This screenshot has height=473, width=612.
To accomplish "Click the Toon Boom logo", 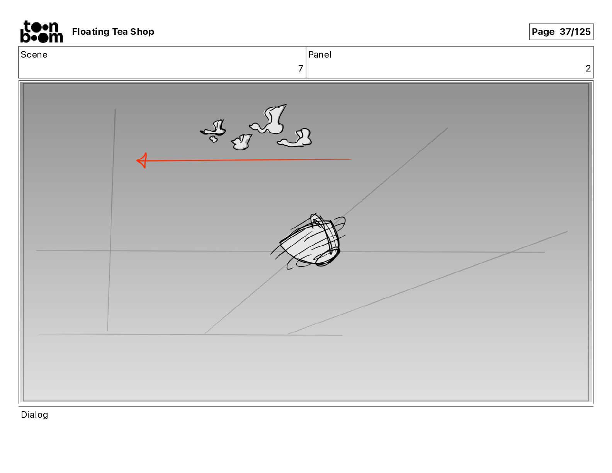I will [41, 32].
